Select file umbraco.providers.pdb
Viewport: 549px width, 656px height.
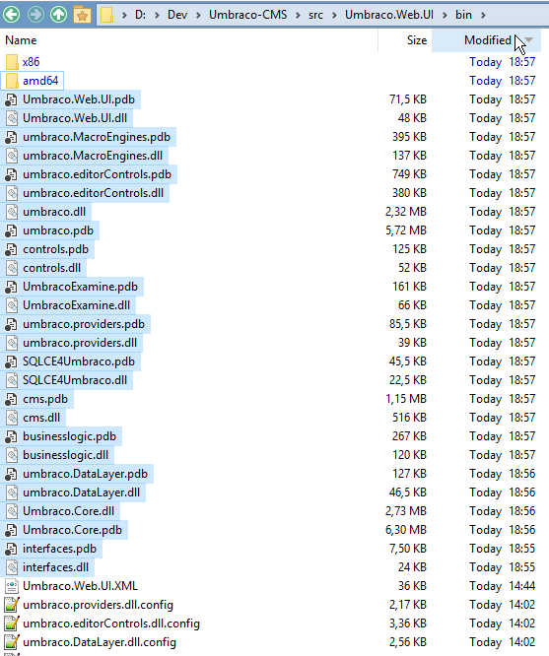(84, 324)
